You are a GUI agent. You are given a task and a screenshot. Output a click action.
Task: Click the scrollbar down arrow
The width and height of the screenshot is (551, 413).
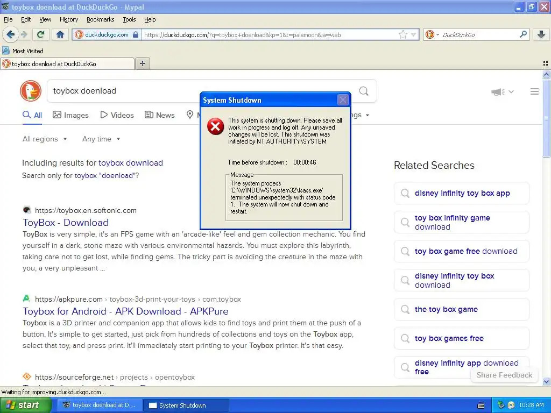[546, 381]
